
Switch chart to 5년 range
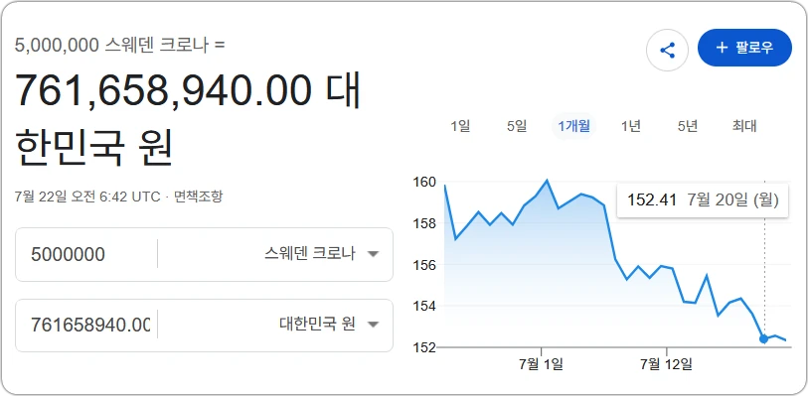click(x=688, y=125)
